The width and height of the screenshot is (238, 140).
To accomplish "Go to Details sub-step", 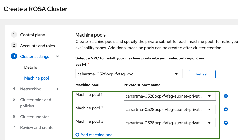I will point(31,67).
